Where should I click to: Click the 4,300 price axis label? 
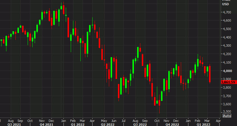tap(227, 45)
